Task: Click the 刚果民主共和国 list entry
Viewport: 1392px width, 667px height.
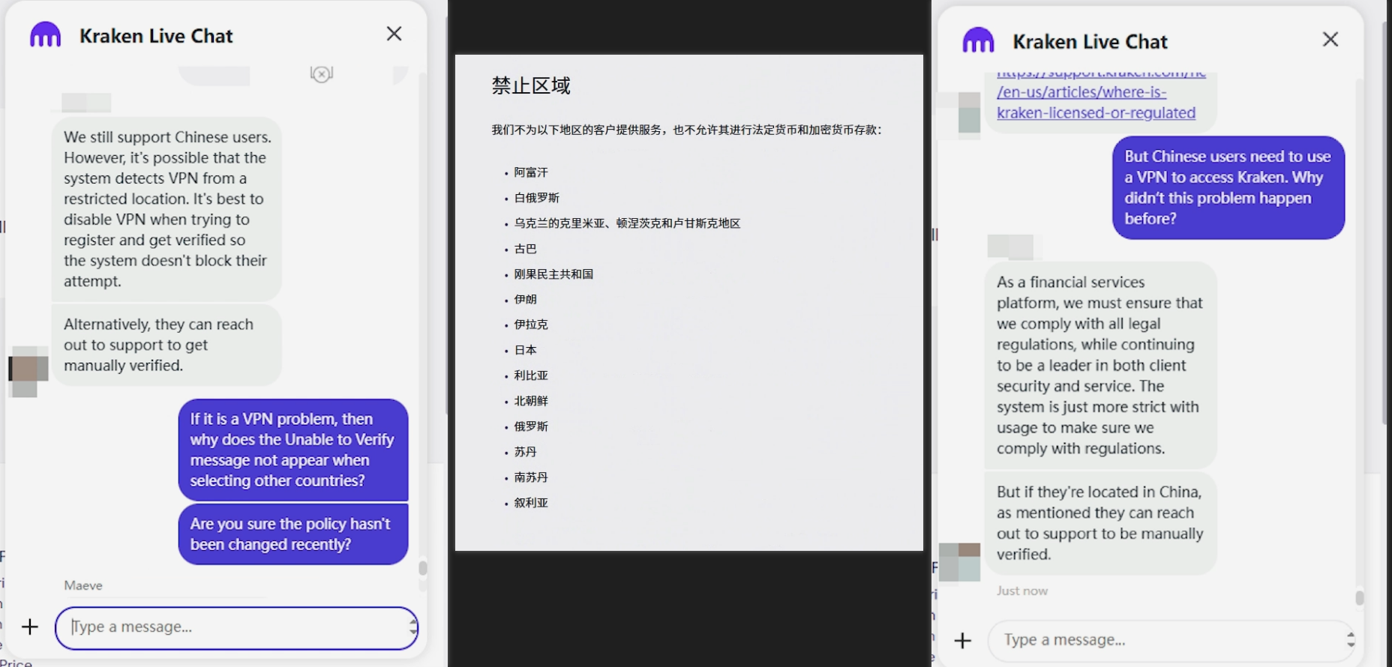Action: (x=553, y=274)
